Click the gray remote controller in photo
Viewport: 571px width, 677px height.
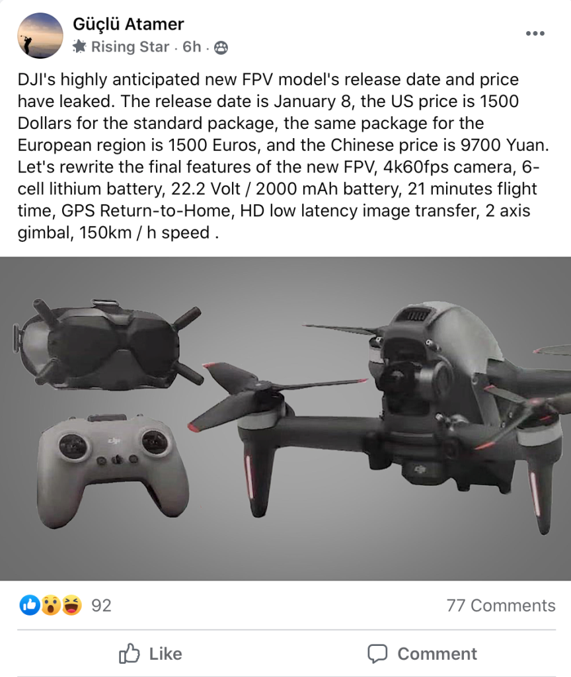coord(112,470)
